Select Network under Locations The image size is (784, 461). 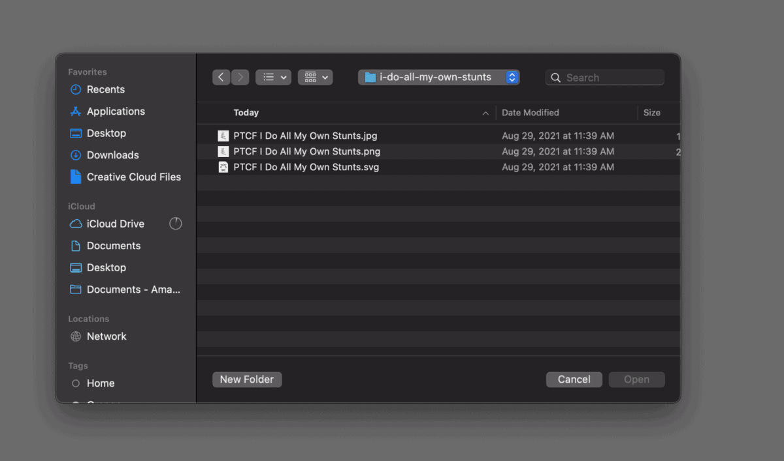pos(106,336)
